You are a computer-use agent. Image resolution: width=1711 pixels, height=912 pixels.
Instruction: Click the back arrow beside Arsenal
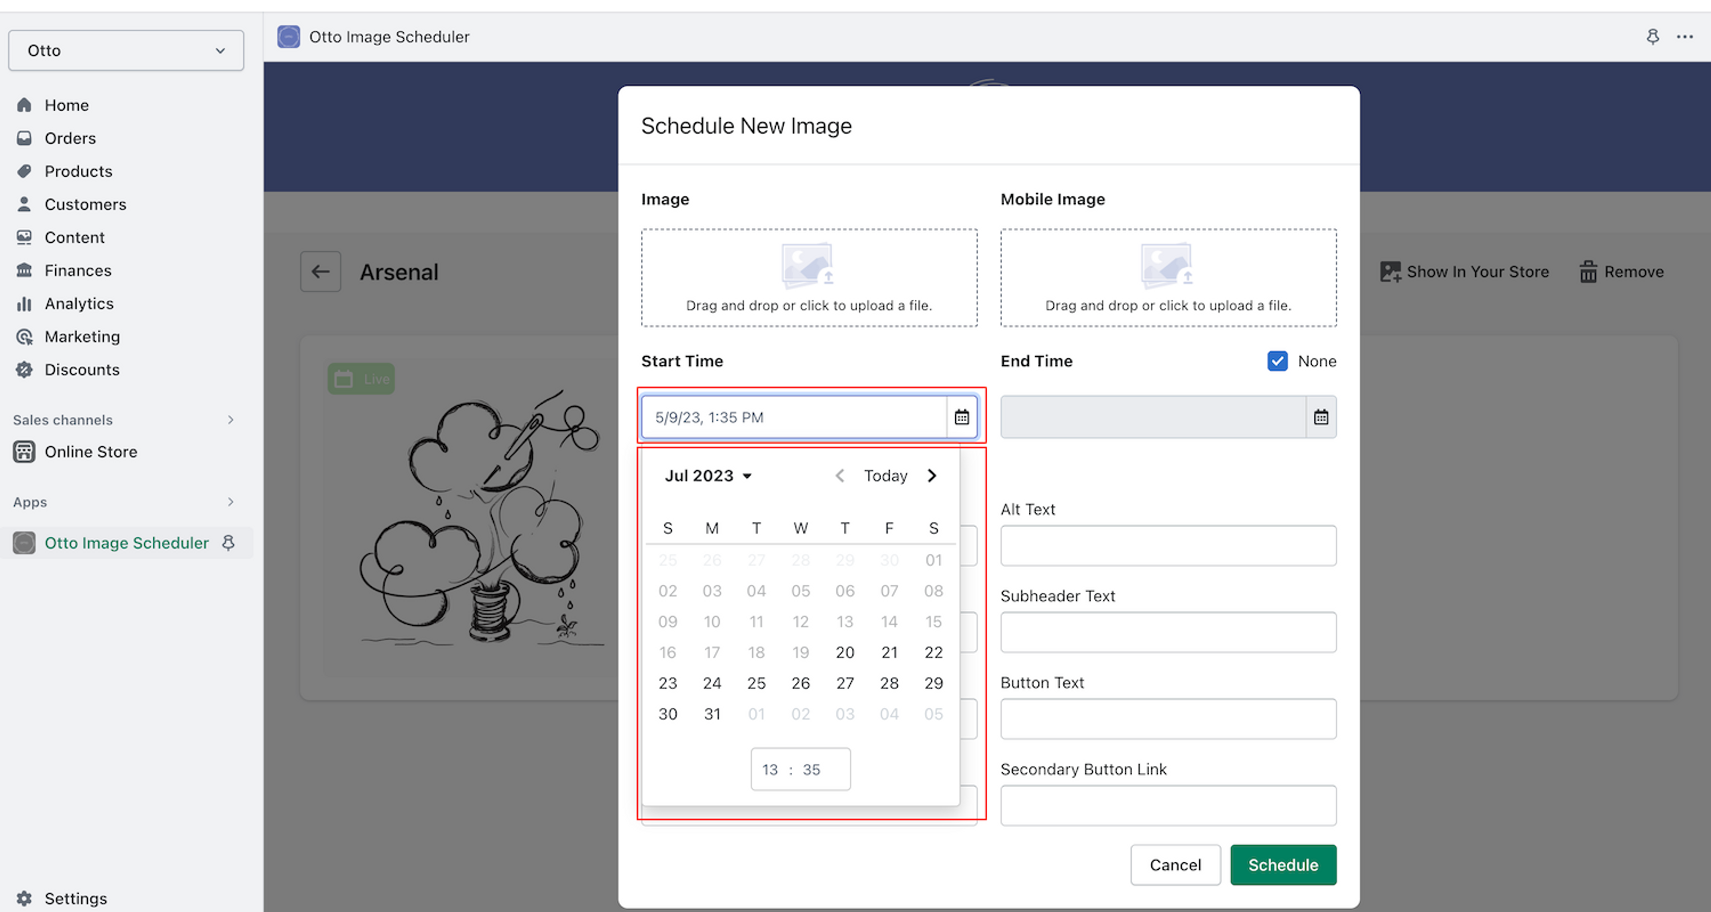tap(320, 272)
